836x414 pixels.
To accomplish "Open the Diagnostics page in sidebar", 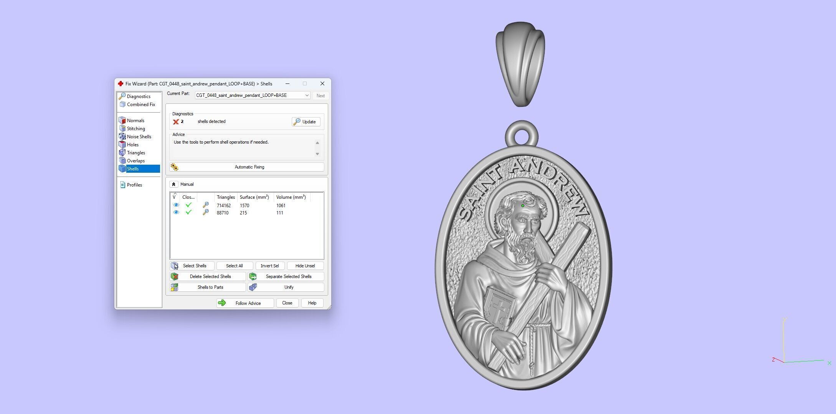I will click(x=139, y=96).
